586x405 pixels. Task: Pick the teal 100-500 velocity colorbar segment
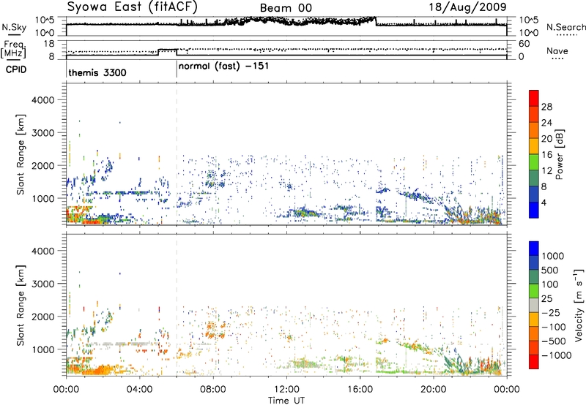click(534, 277)
